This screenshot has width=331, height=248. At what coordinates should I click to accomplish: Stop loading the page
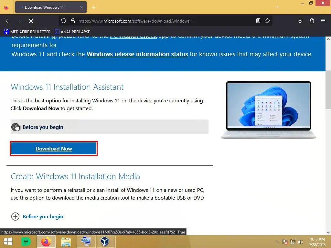(x=31, y=21)
